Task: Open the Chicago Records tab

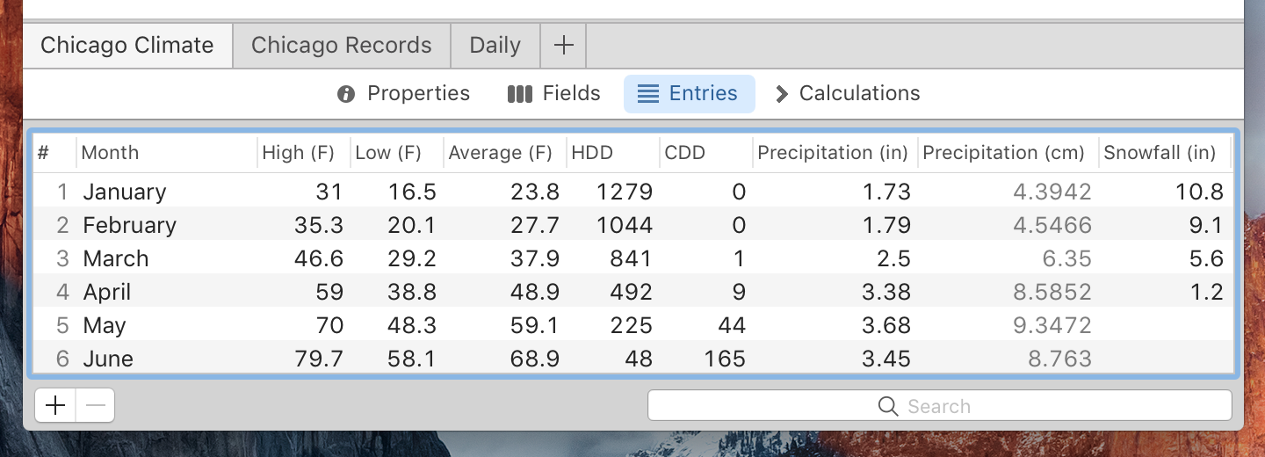Action: pyautogui.click(x=342, y=46)
